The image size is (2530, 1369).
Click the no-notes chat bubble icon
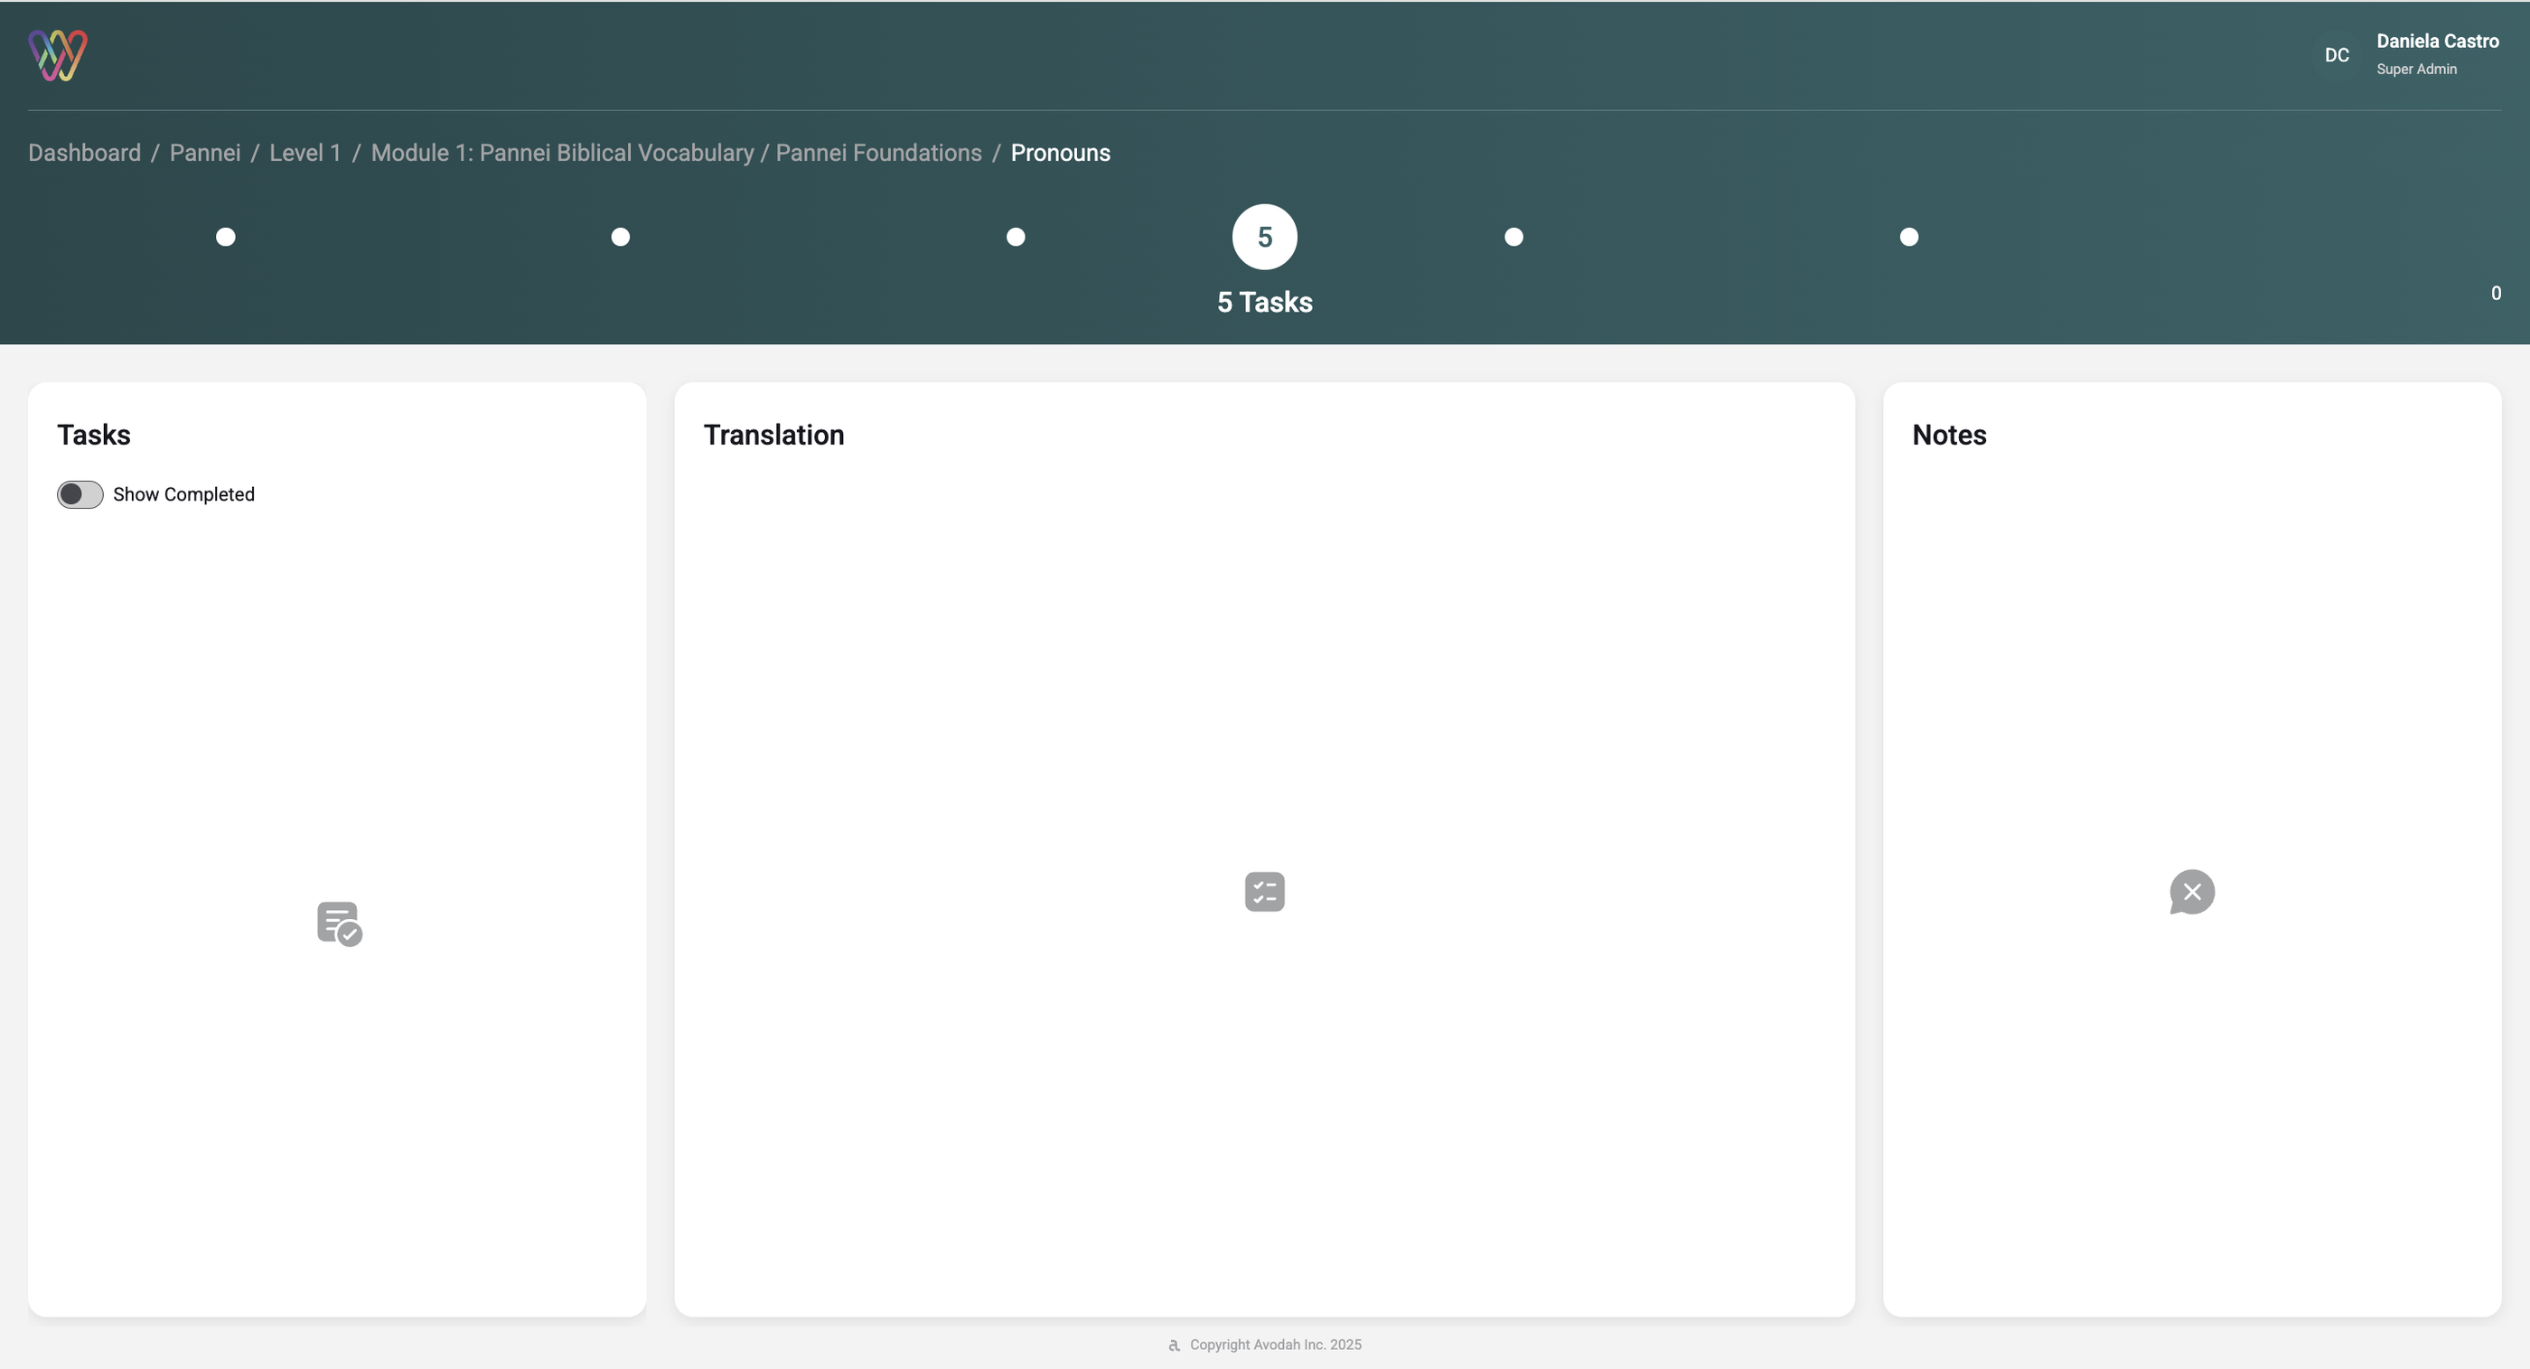(x=2191, y=892)
